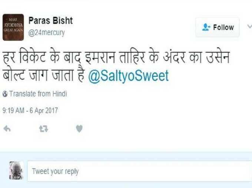The height and width of the screenshot is (188, 252).
Task: Translate the tweet from Hindi
Action: point(38,94)
